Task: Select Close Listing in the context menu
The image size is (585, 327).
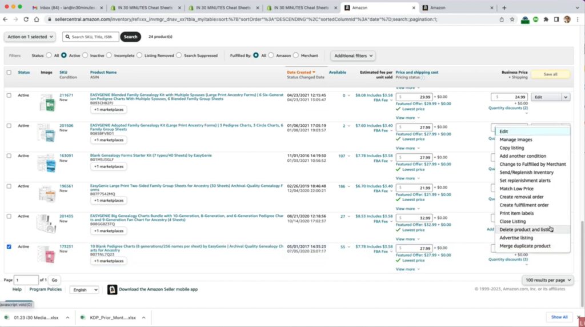Action: [512, 221]
